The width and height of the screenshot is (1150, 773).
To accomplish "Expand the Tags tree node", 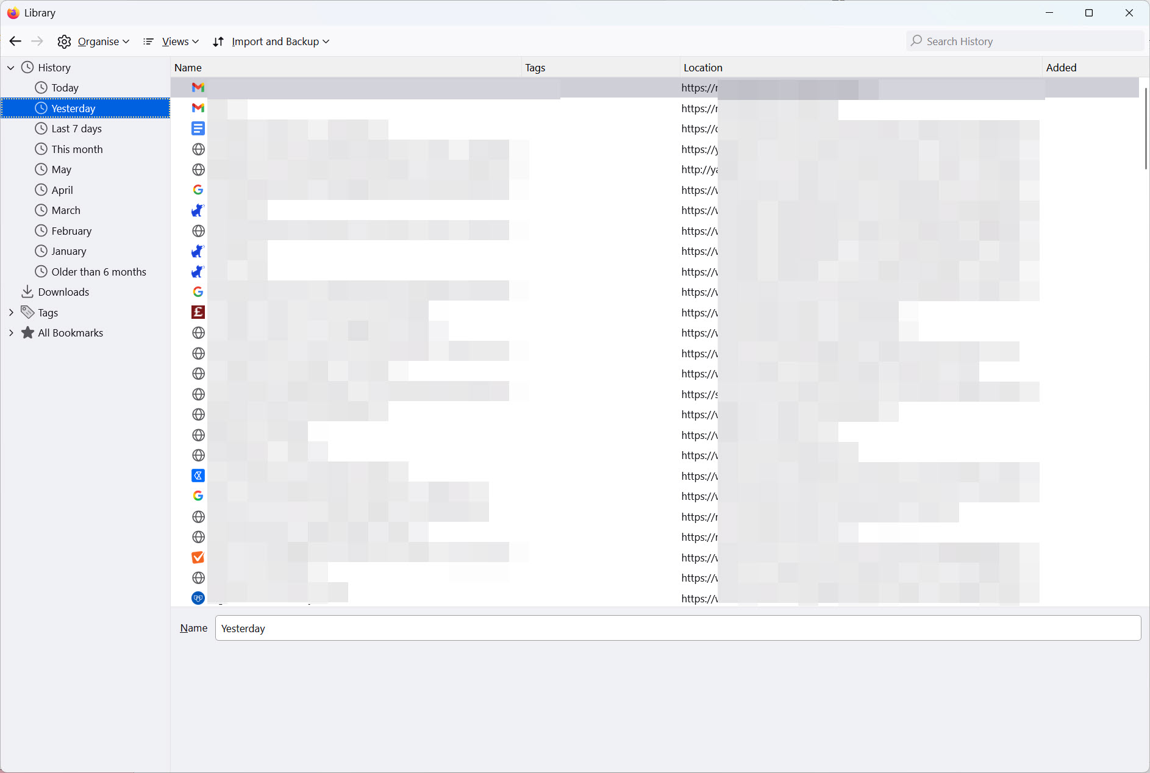I will 11,313.
